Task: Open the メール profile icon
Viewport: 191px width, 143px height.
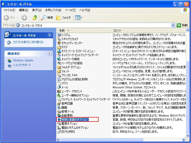Action: coord(59,87)
